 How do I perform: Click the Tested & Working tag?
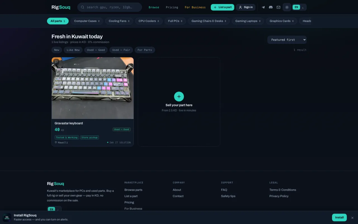[67, 137]
